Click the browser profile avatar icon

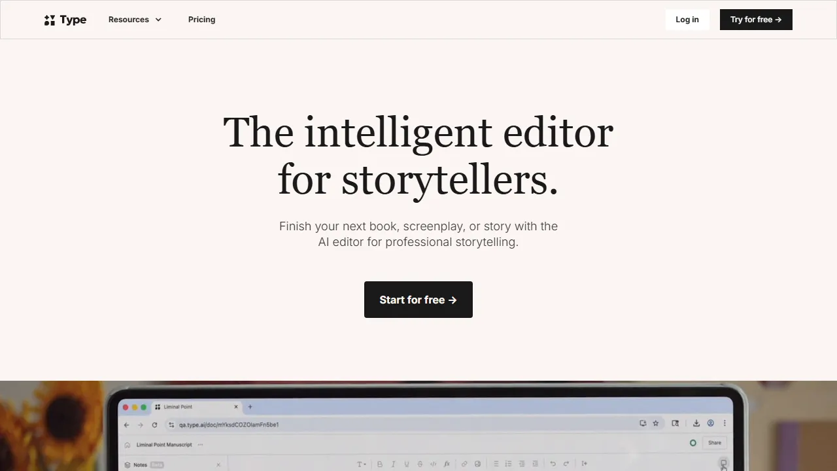pos(711,423)
